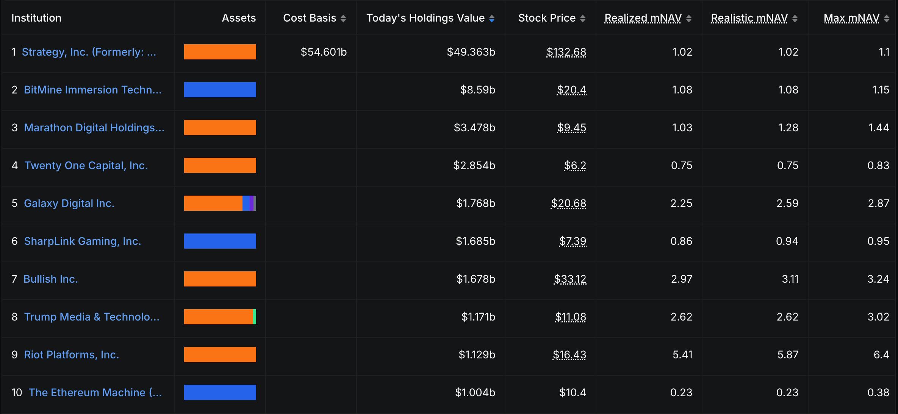Click Riot Platforms stock price $16.43

point(569,355)
